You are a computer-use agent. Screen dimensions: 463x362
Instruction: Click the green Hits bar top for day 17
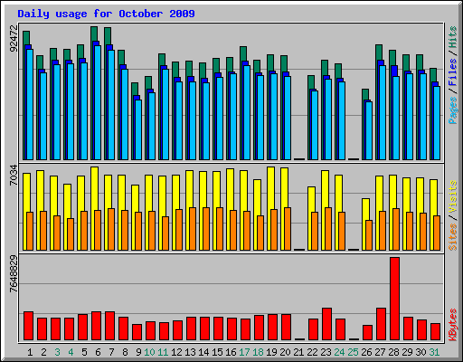(243, 53)
